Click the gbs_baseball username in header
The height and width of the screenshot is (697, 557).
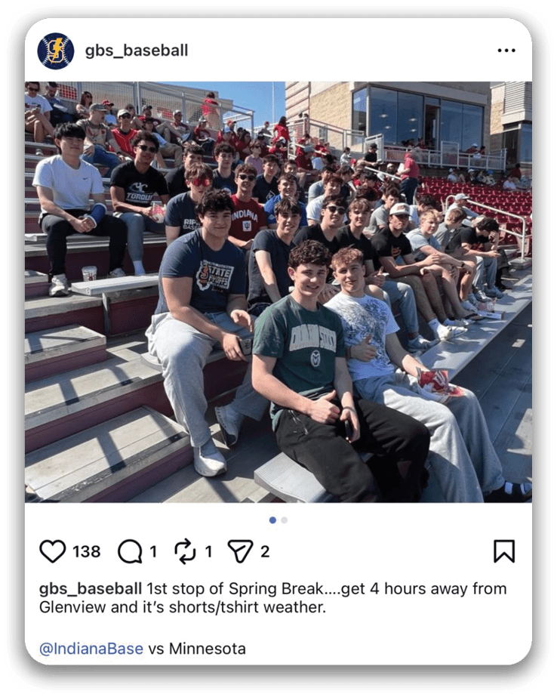[x=137, y=51]
